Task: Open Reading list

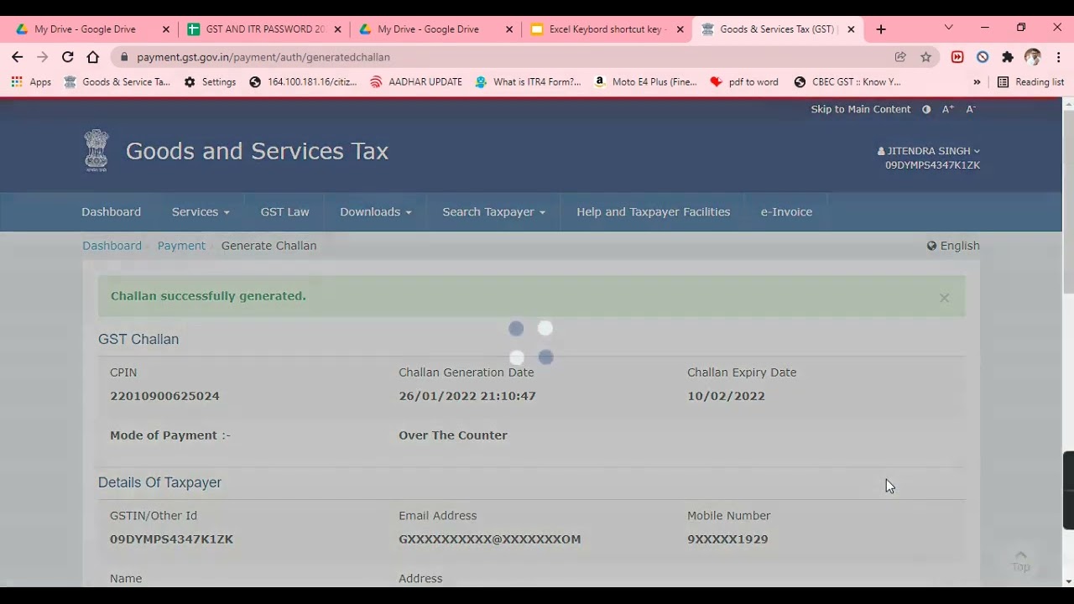Action: pos(1030,82)
